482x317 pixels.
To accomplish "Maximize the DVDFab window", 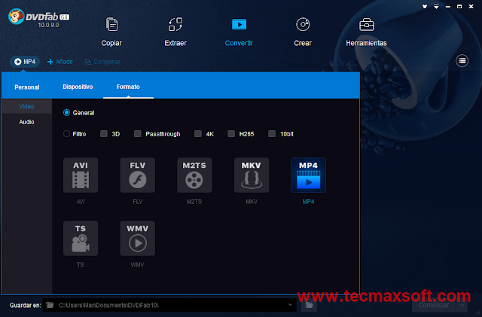I will tap(459, 7).
